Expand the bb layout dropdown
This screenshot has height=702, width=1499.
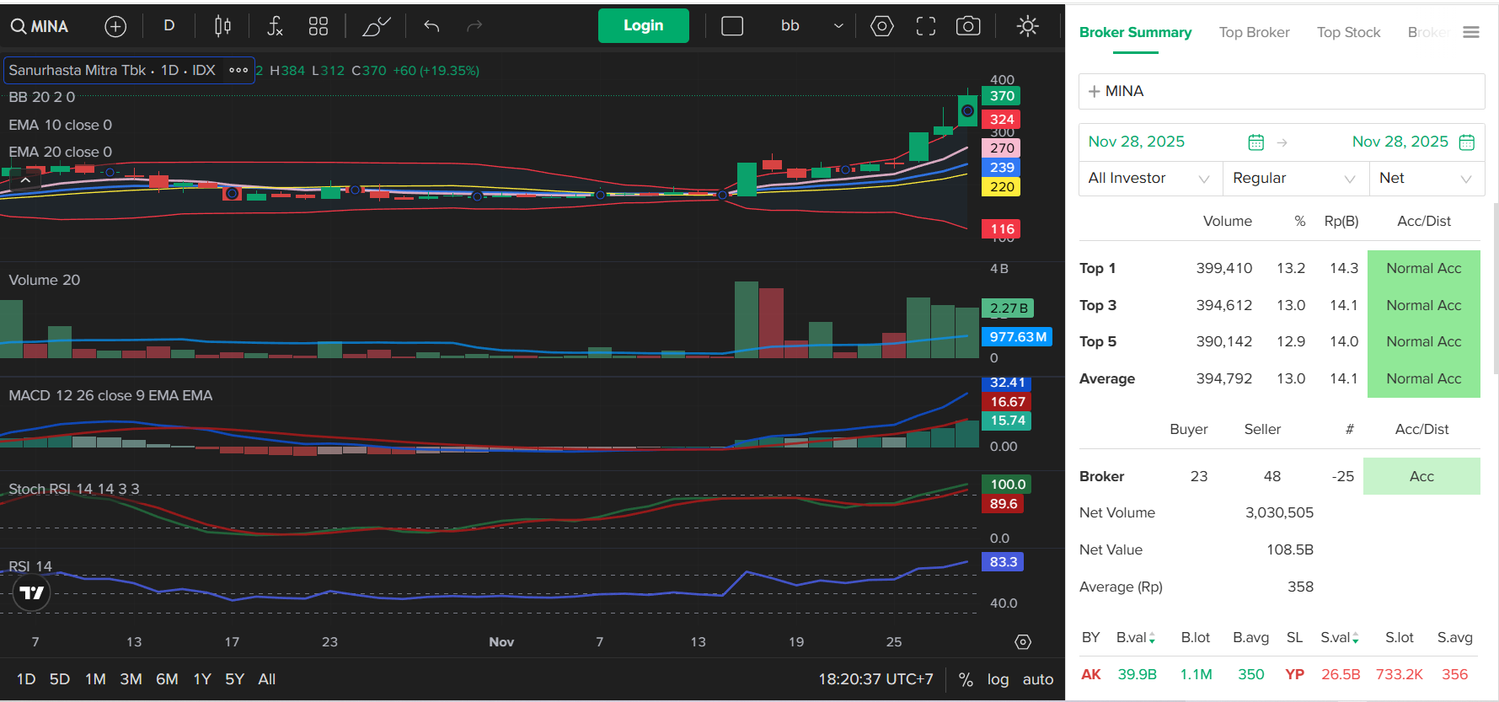point(838,26)
